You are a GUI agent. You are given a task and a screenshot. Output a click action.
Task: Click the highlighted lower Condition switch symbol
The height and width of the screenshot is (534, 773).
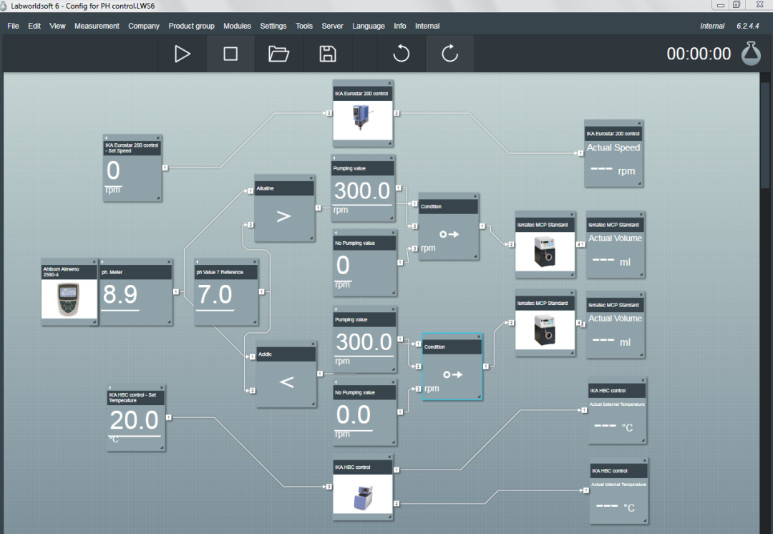coord(452,375)
